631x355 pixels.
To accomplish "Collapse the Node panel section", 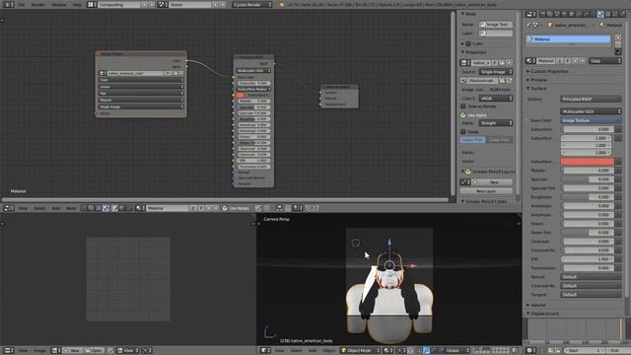I will coord(462,14).
